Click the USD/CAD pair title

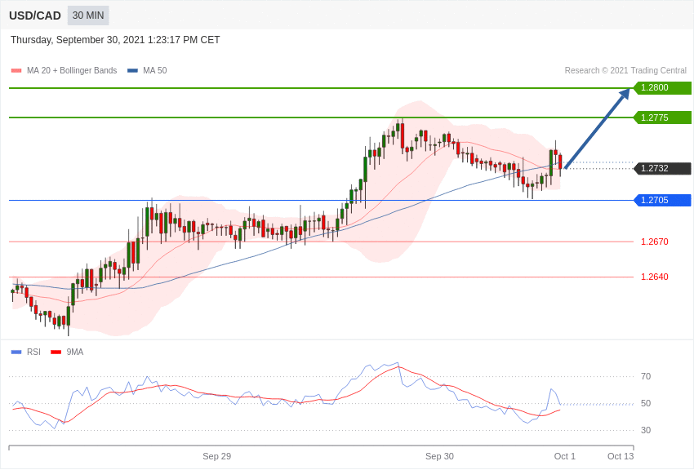[35, 16]
